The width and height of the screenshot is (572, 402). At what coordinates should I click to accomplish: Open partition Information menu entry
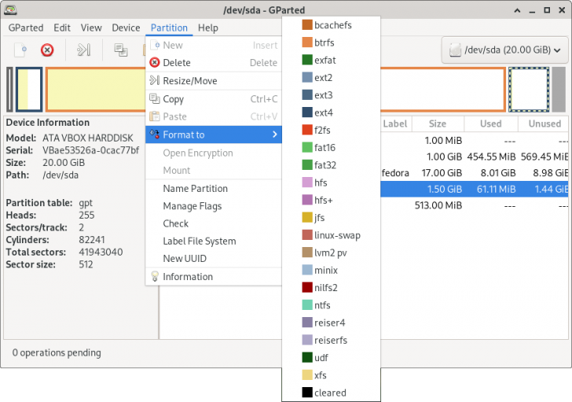click(214, 277)
